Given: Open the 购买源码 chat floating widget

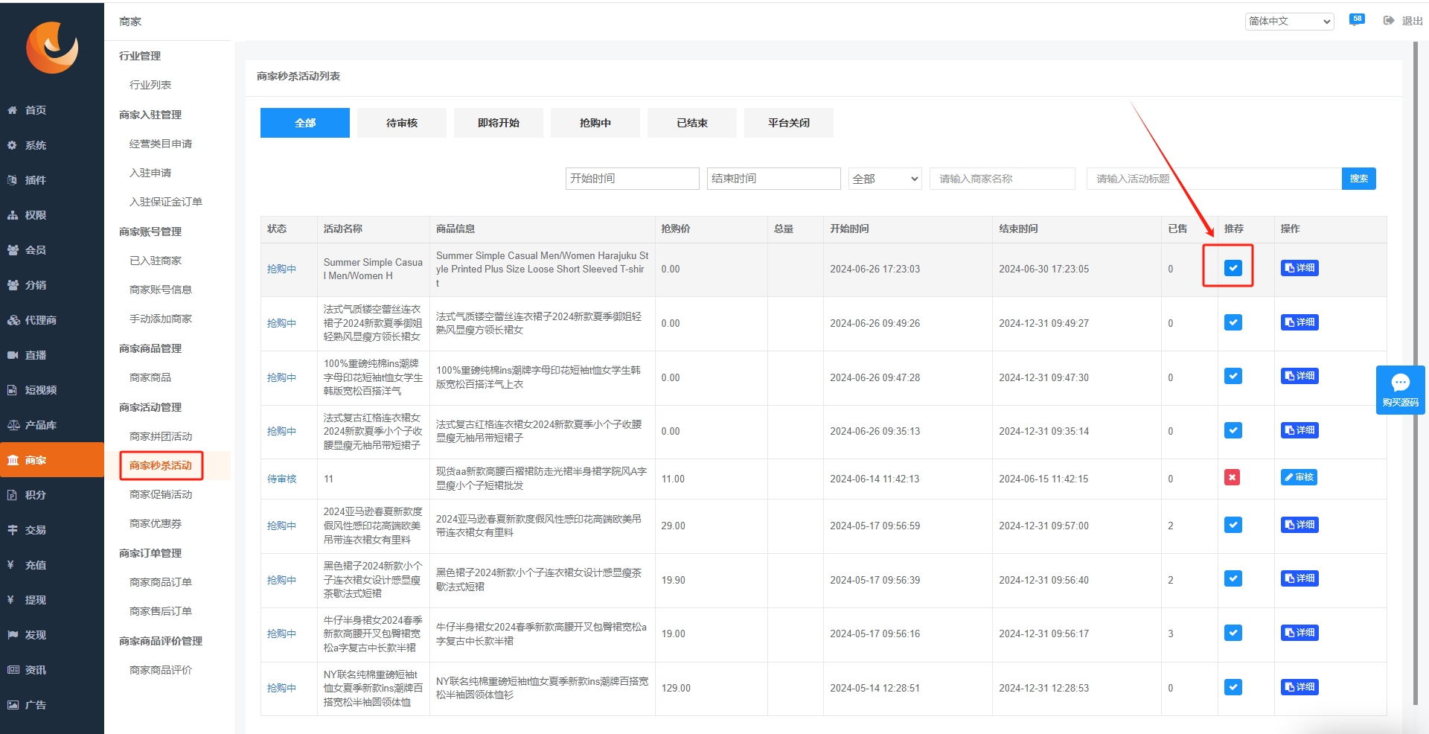Looking at the screenshot, I should pos(1401,390).
